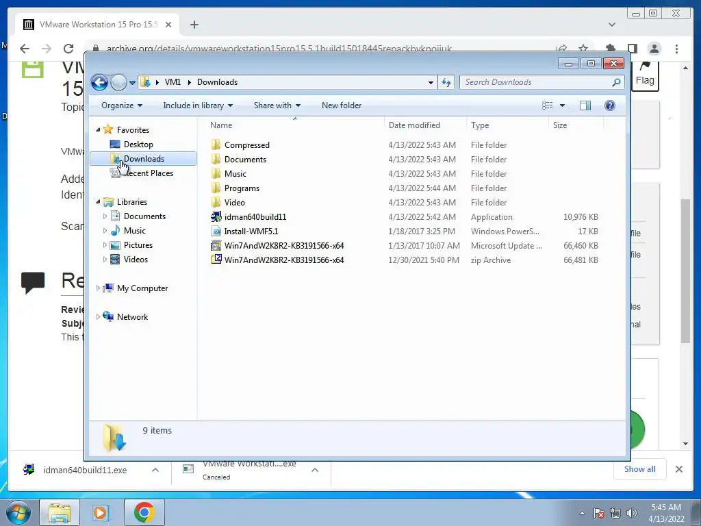
Task: Click the Explorer help icon
Action: pyautogui.click(x=610, y=105)
